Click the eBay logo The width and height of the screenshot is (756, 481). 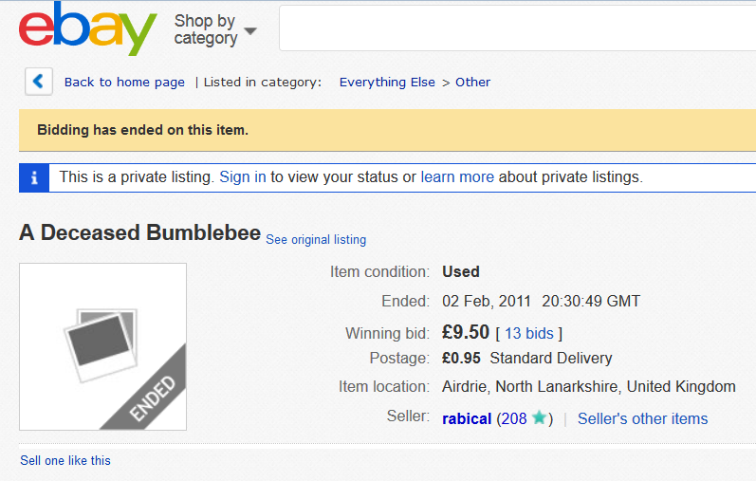point(88,29)
